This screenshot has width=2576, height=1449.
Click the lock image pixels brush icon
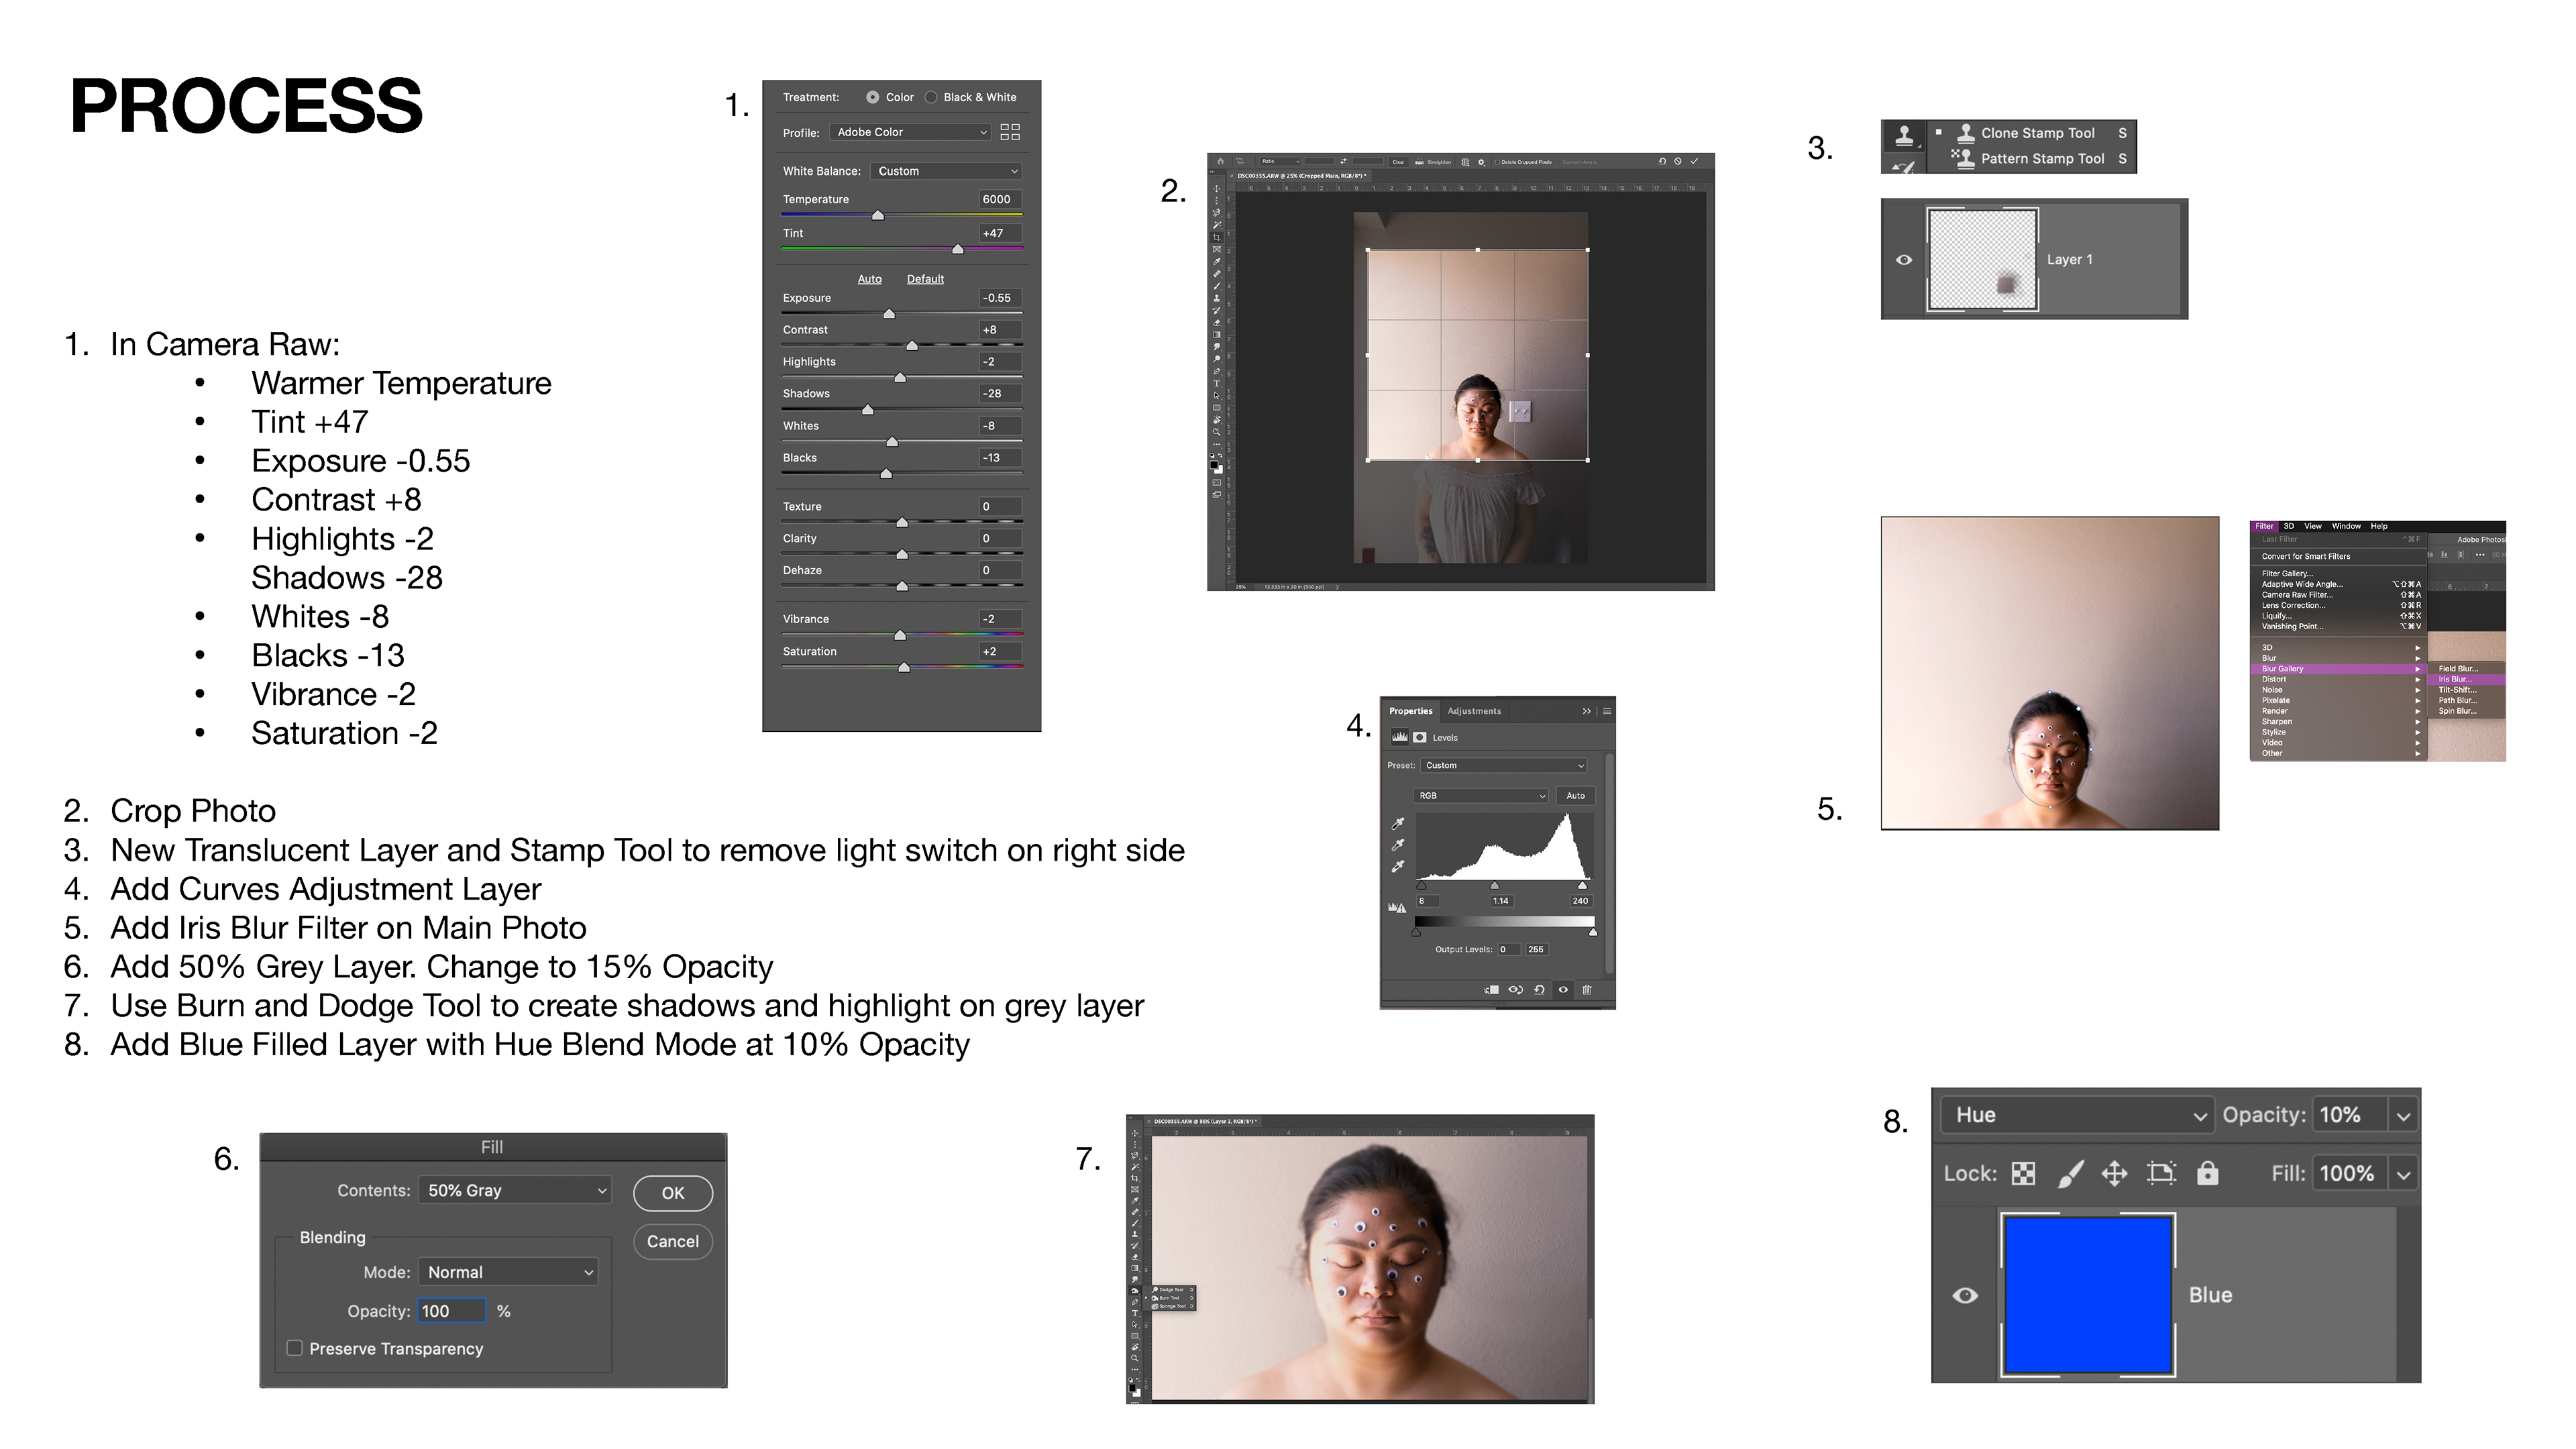click(2070, 1173)
